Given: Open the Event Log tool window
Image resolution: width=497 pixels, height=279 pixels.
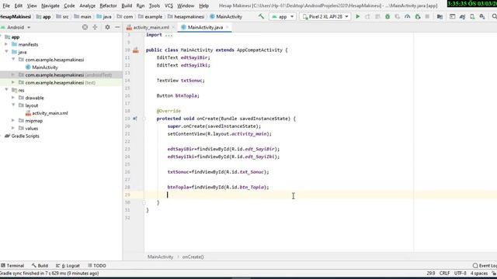Looking at the screenshot, I should (485, 265).
